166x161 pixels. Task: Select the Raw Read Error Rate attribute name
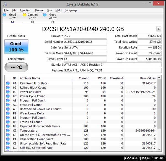pos(33,83)
